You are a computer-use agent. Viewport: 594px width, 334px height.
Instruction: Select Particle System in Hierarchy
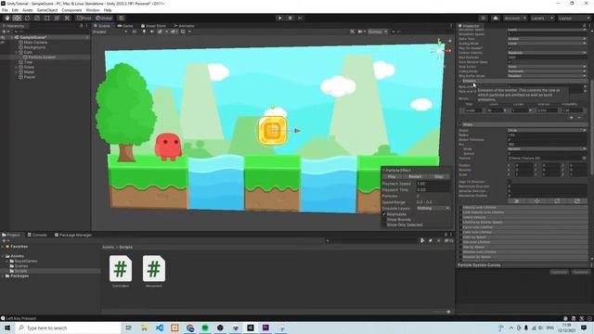click(42, 58)
